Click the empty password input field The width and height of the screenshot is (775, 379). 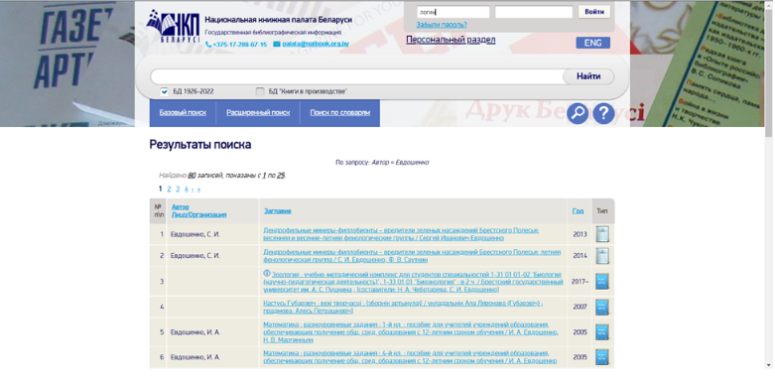coord(534,12)
